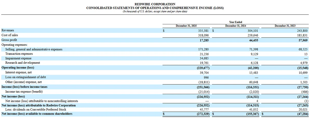Select the 'Net income (loss)' label
Image resolution: width=310 pixels, height=118 pixels.
click(x=13, y=96)
